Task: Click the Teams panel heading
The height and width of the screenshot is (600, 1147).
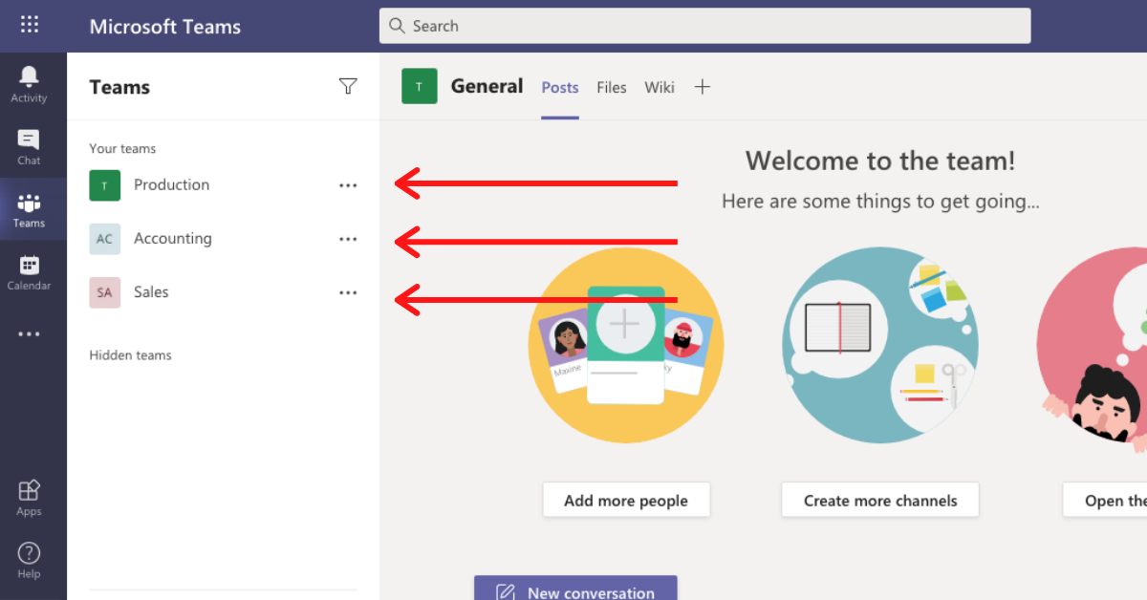Action: coord(119,87)
